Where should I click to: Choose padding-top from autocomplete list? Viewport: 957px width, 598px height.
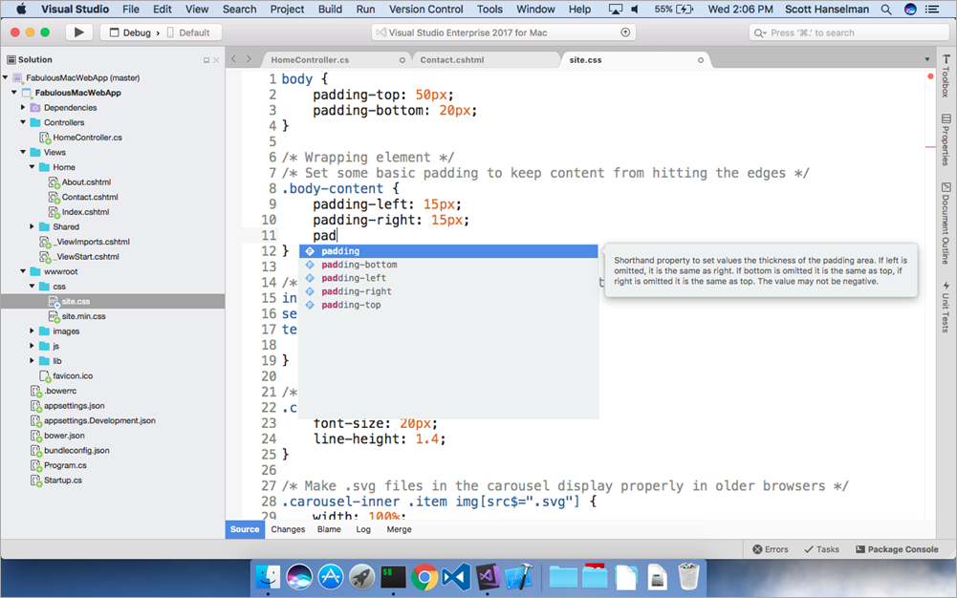pyautogui.click(x=448, y=305)
